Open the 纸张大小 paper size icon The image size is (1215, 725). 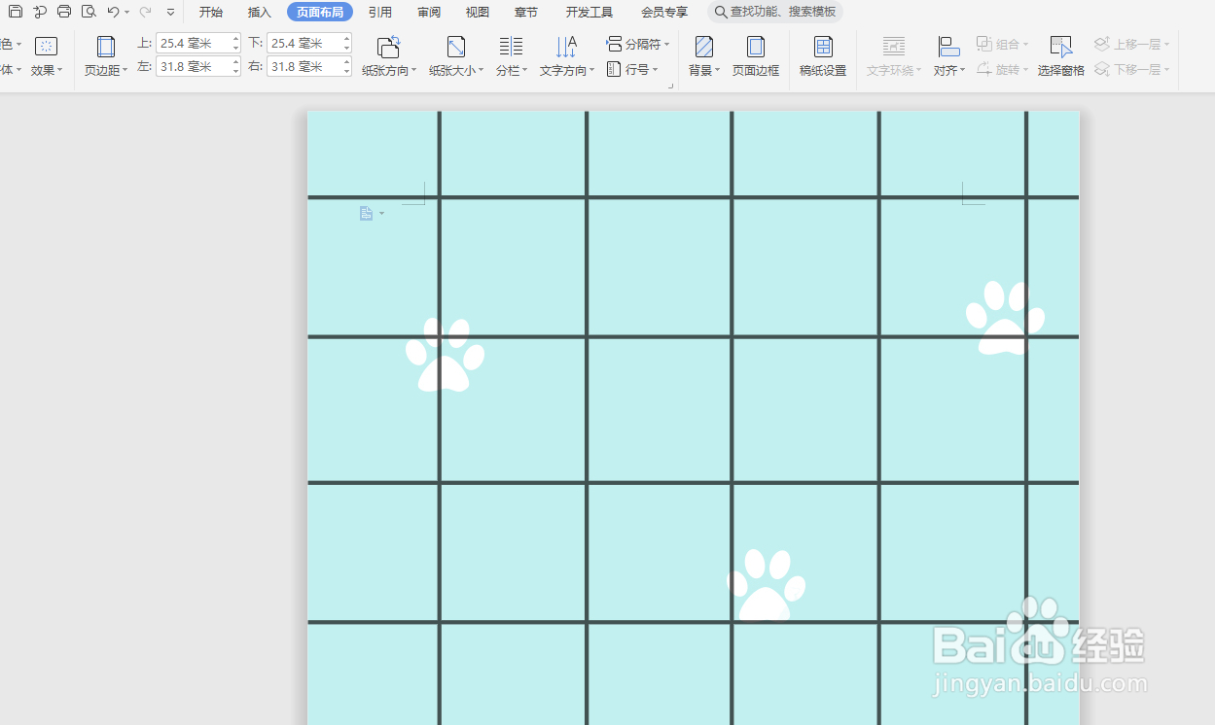click(x=456, y=47)
